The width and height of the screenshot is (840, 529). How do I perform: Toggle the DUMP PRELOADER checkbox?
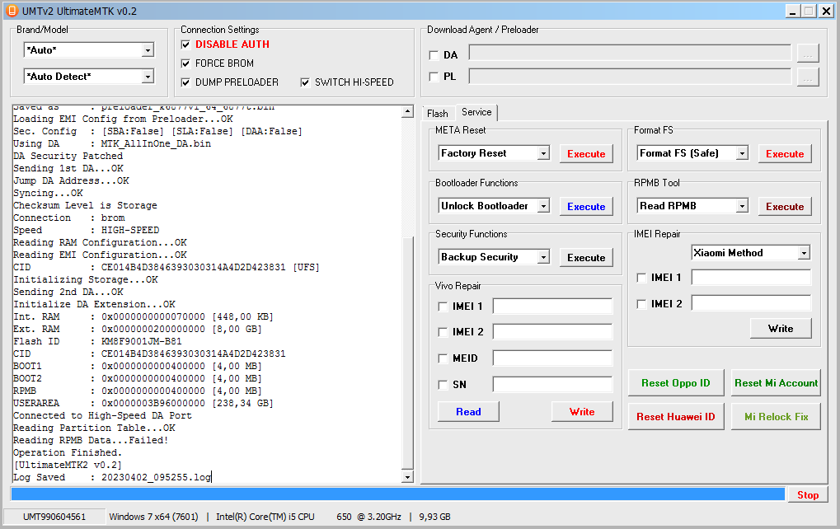pos(186,82)
